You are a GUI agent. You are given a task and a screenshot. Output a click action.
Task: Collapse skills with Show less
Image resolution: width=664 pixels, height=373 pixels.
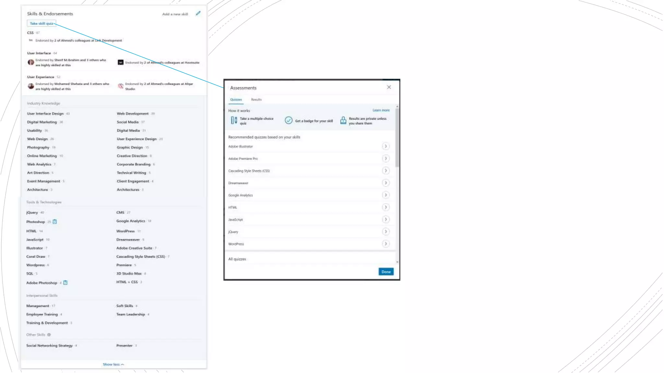point(113,365)
